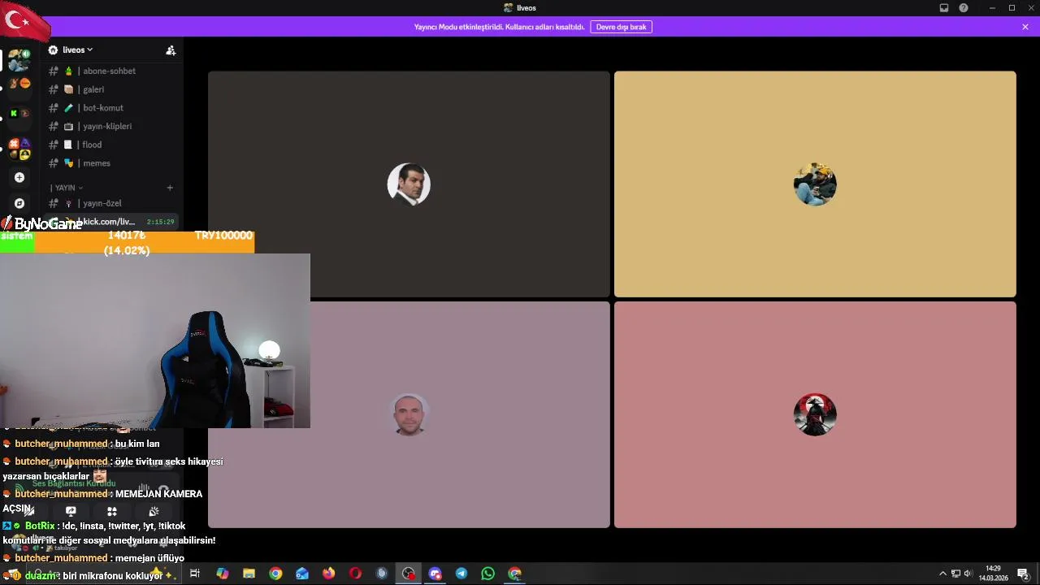This screenshot has height=585, width=1040.
Task: Open the four-icon server folder
Action: [x=19, y=149]
